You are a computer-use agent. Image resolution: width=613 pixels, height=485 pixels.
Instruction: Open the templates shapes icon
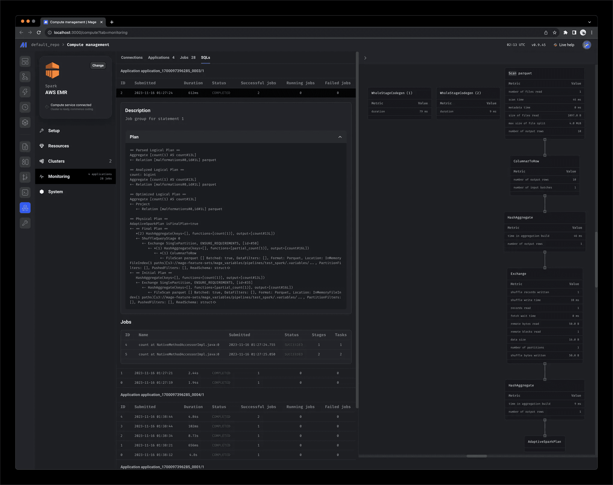pyautogui.click(x=25, y=162)
